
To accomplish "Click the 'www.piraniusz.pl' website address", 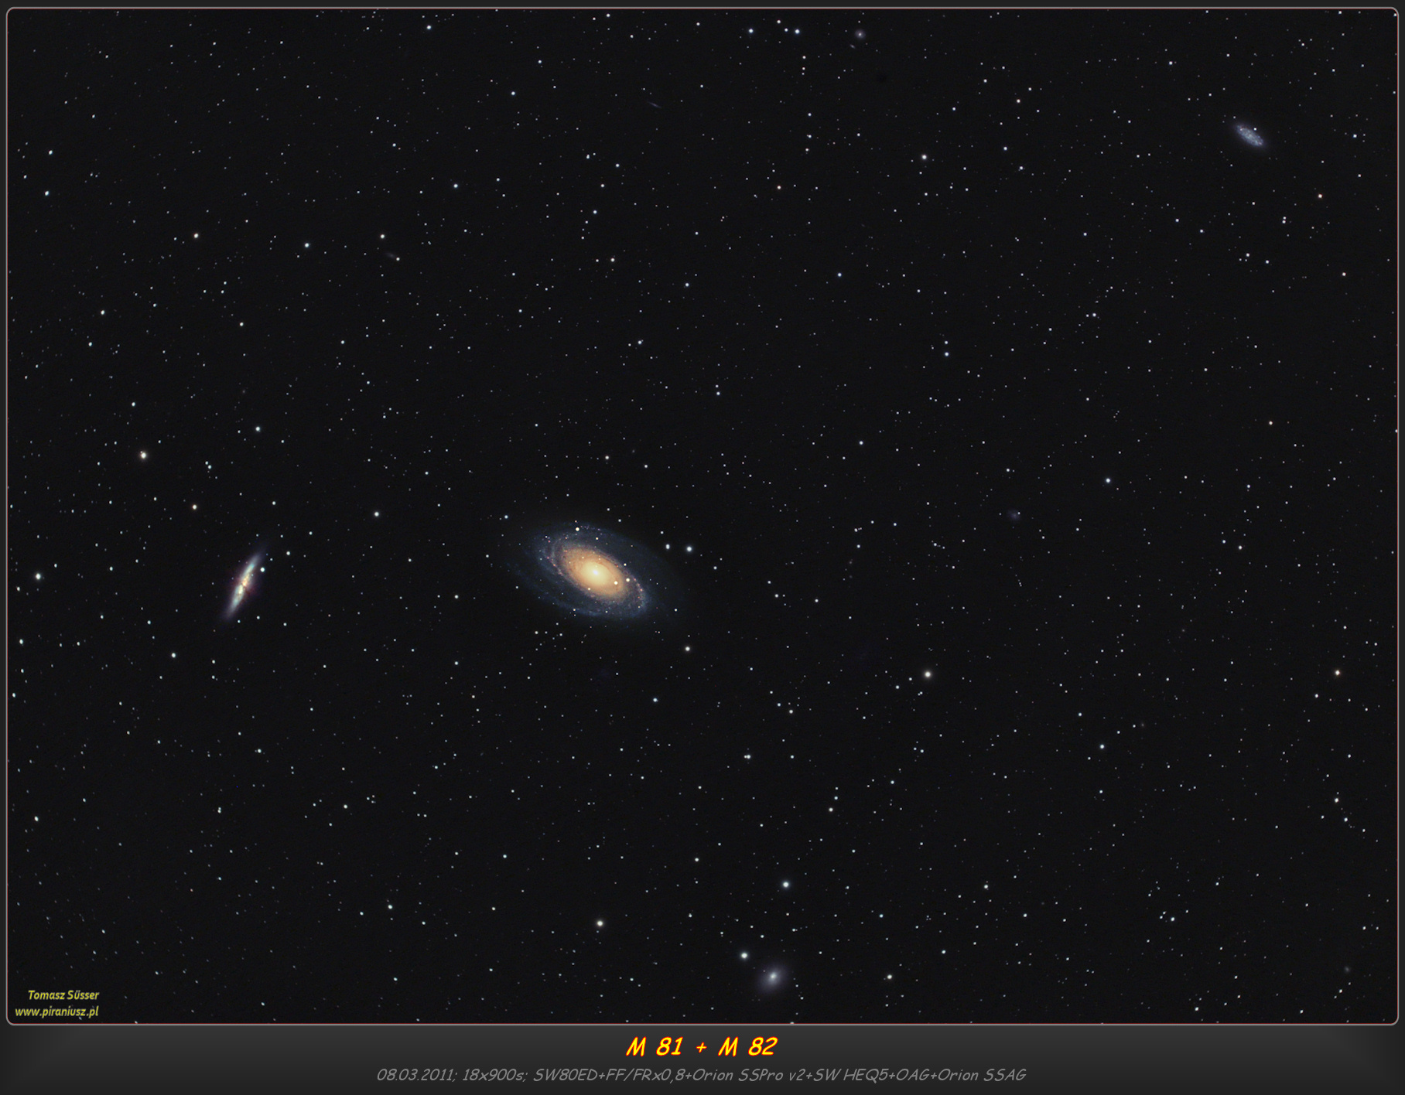I will 56,1011.
